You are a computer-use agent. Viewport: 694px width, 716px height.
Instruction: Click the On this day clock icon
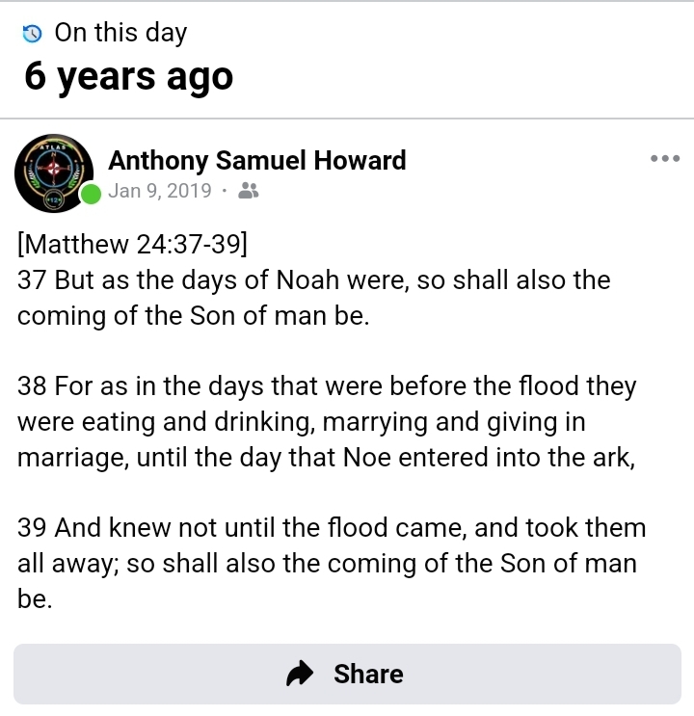pos(33,34)
